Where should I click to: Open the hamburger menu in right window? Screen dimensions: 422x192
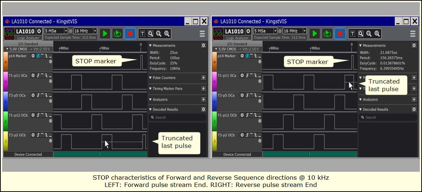click(413, 34)
